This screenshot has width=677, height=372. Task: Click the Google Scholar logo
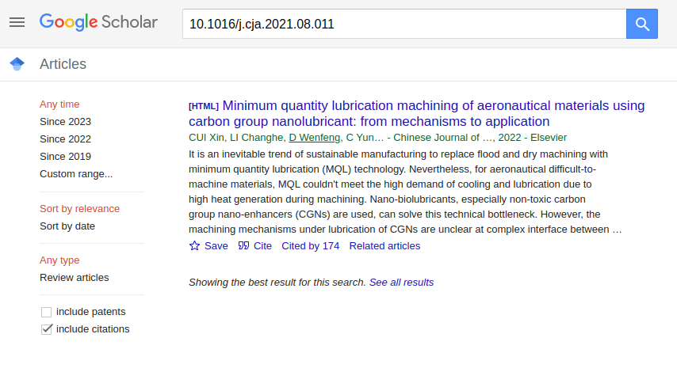tap(98, 22)
